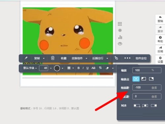
Task: Align component left in 对齐 row
Action: (137, 105)
